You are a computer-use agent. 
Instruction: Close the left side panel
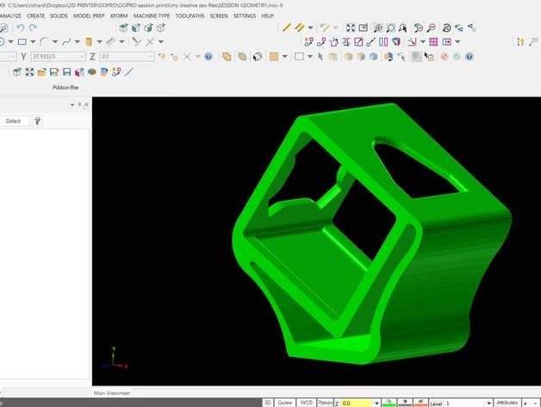click(x=86, y=104)
